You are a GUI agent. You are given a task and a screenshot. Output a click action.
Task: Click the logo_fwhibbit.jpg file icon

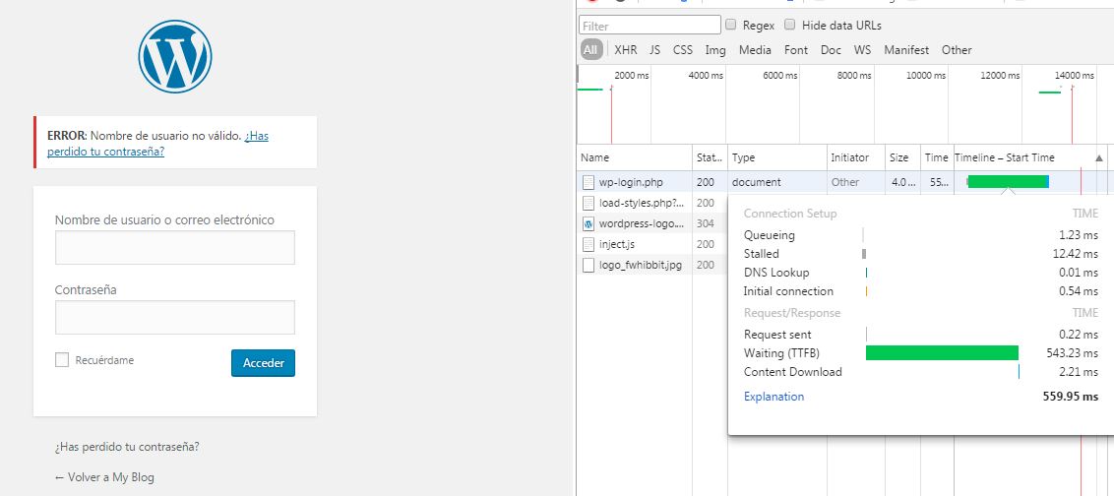588,265
